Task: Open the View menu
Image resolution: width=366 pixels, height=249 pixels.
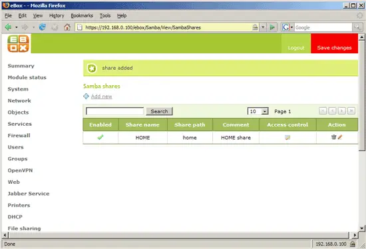Action: coord(37,16)
